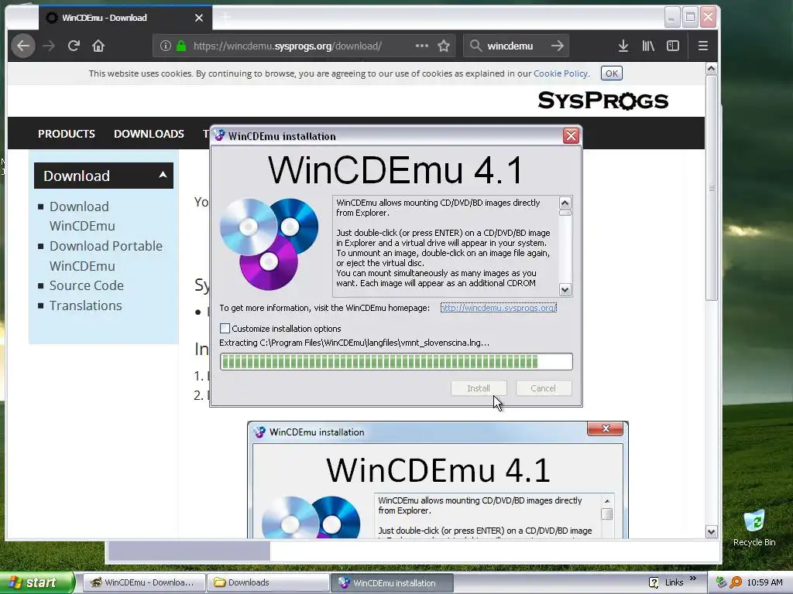
Task: Click browser page scrollbar down arrow
Action: click(x=712, y=531)
